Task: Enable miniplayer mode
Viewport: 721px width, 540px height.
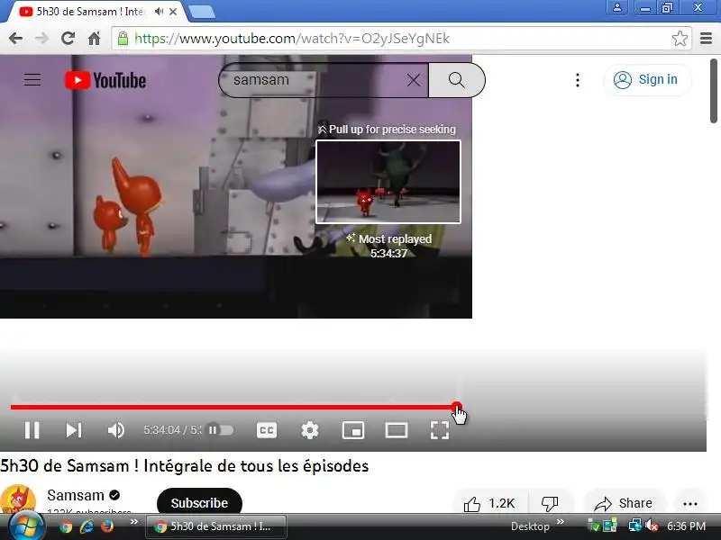Action: pyautogui.click(x=353, y=430)
